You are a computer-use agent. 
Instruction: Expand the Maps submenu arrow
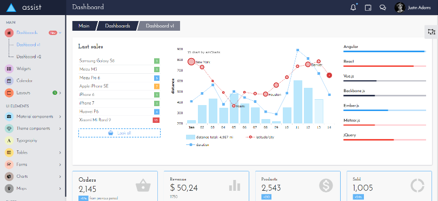coord(60,189)
